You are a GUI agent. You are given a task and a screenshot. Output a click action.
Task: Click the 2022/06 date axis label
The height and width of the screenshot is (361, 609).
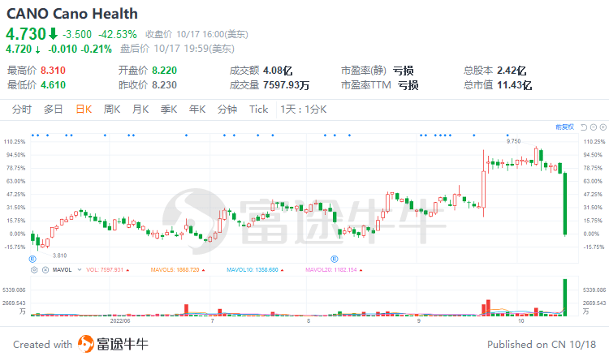coord(120,320)
